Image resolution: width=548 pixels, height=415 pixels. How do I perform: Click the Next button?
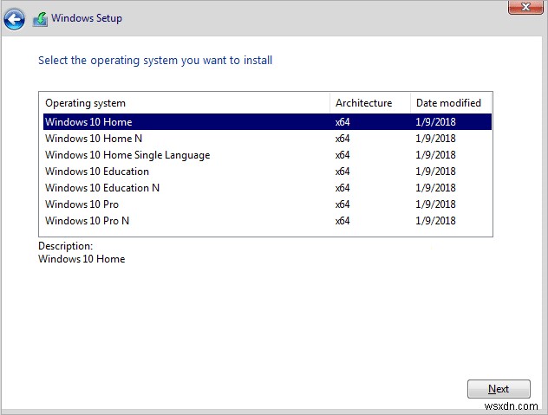(498, 389)
